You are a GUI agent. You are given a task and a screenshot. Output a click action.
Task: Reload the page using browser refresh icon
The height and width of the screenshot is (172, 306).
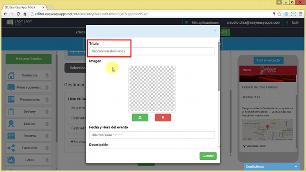click(x=19, y=14)
